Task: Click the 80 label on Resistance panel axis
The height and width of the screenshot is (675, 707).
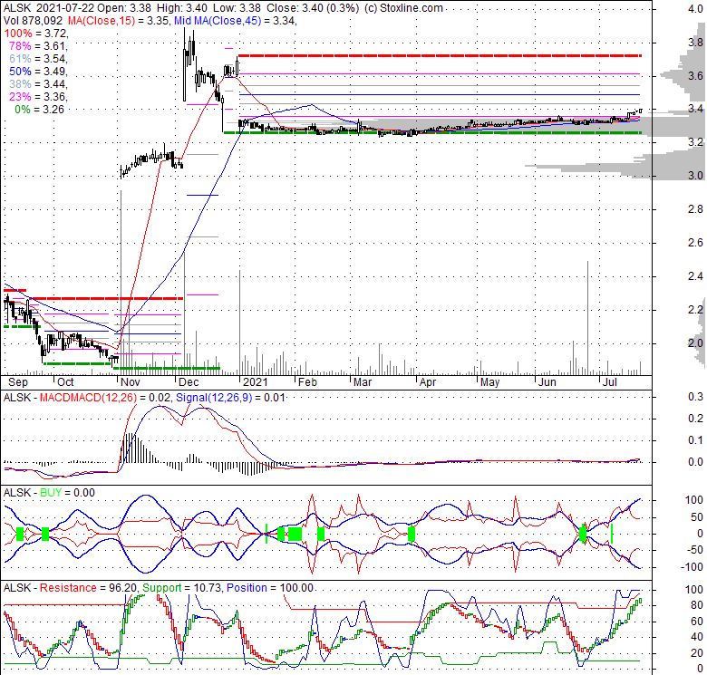Action: click(x=698, y=605)
